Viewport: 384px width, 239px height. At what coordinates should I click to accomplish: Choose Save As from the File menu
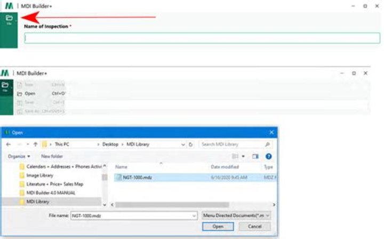click(x=41, y=111)
